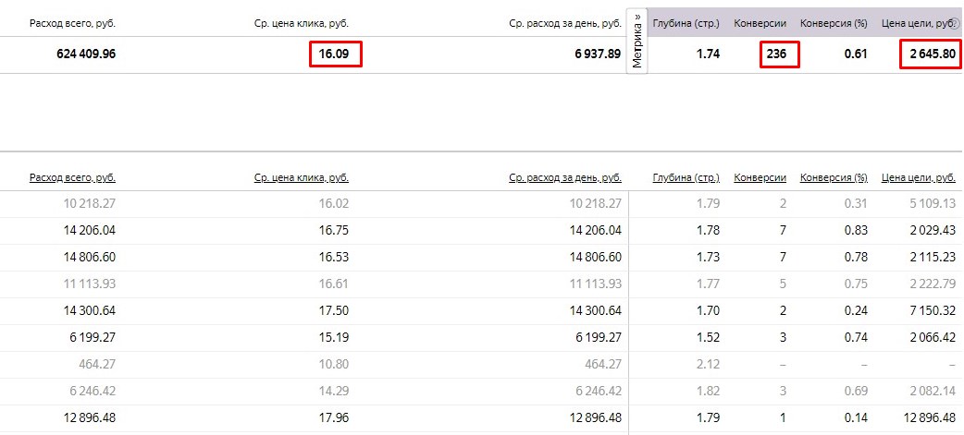Screen dimensions: 964x435
Task: Sort by underlined Глубина (стр.) column link
Action: click(686, 178)
